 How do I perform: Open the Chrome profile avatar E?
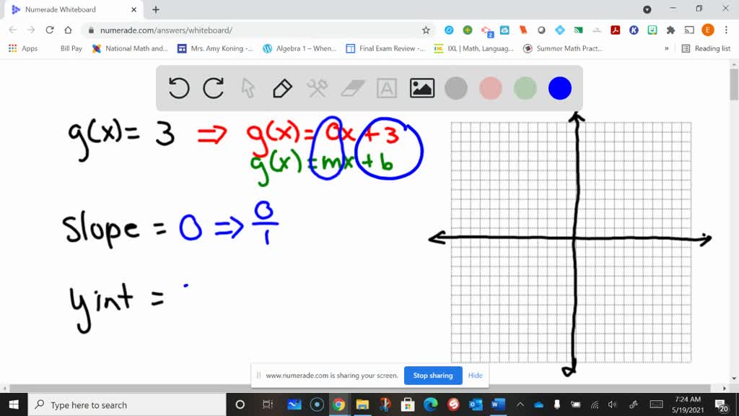click(x=707, y=30)
